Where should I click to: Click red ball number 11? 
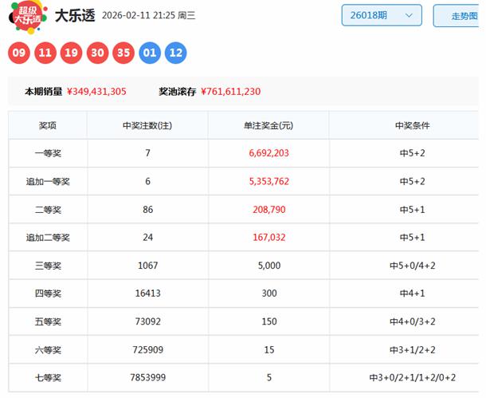tap(45, 53)
